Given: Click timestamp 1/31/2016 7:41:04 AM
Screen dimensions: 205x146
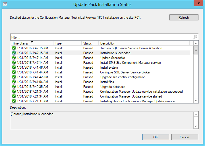Looking at the screenshot, I should pyautogui.click(x=32, y=82).
